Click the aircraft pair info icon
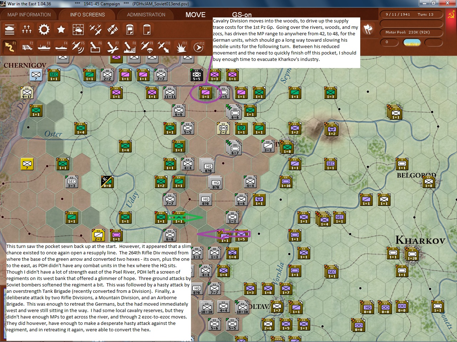Image resolution: width=457 pixels, height=342 pixels. click(x=95, y=29)
